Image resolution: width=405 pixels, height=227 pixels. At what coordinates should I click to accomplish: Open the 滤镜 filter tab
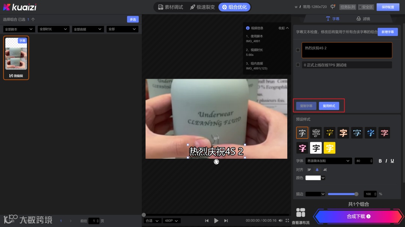[x=363, y=19]
